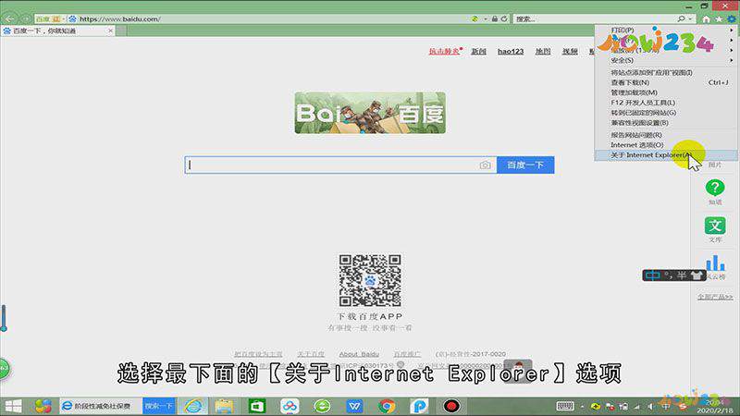Select 兼容性视图设置(B) menu item
This screenshot has width=740, height=416.
tap(666, 123)
